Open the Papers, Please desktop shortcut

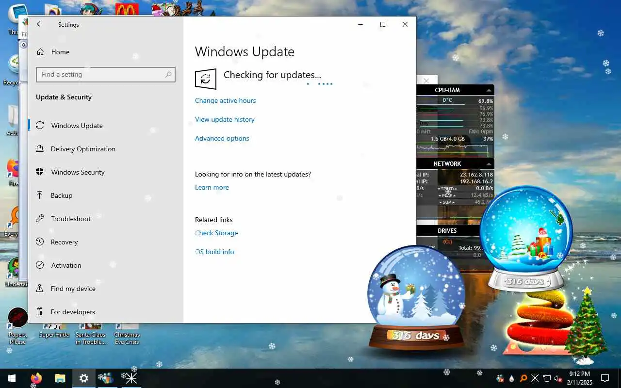click(18, 326)
